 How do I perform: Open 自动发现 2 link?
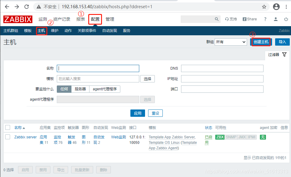pyautogui.click(x=99, y=140)
